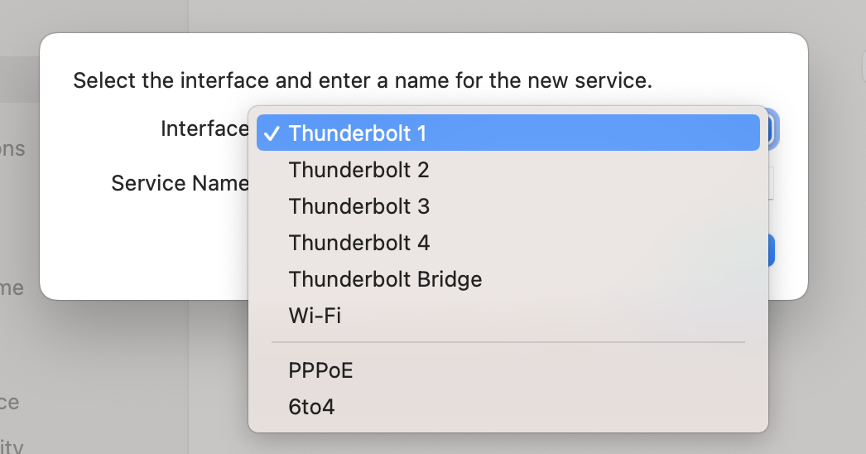
Task: Open sidebar item ending in "ons"
Action: click(x=12, y=149)
